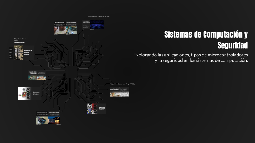The width and height of the screenshot is (255, 143).
Task: Open the "Componentes de hardware" topic slide
Action: click(x=30, y=94)
